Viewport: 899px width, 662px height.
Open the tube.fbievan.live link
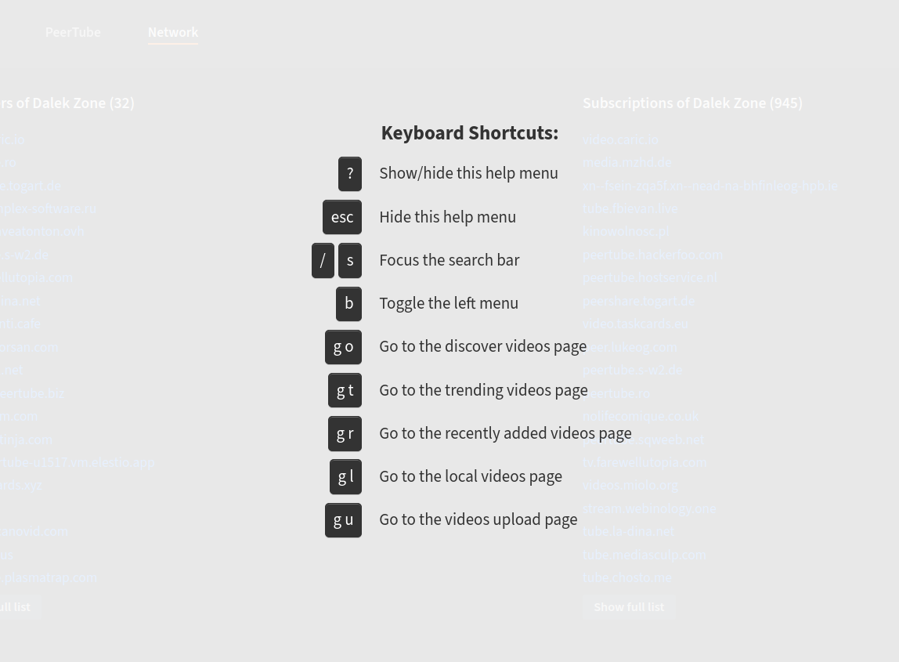tap(630, 208)
